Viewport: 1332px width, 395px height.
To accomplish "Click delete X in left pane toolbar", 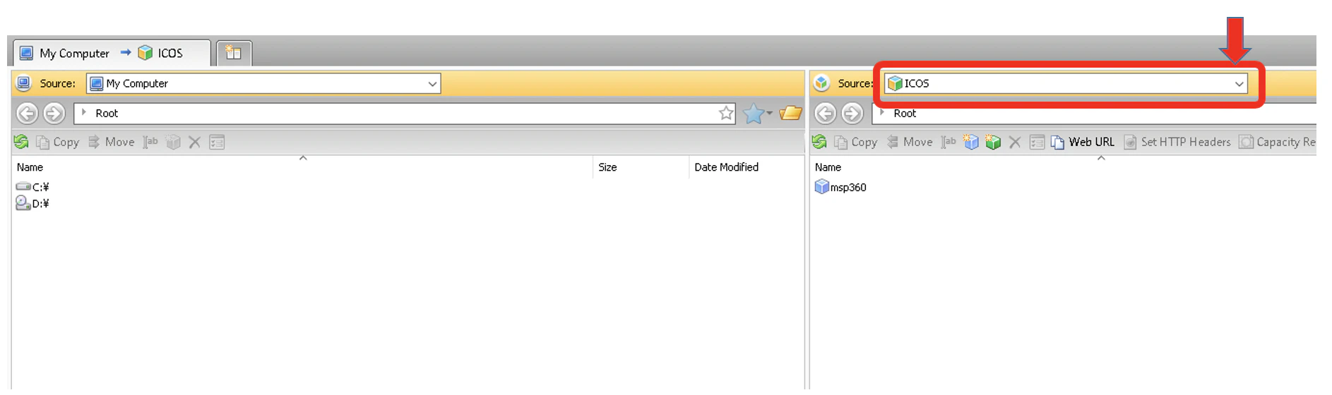I will click(x=195, y=142).
